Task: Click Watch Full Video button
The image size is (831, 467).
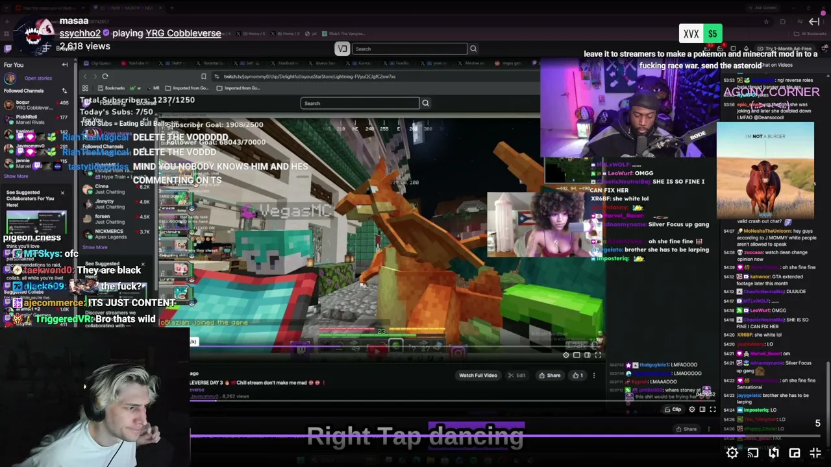Action: tap(478, 375)
